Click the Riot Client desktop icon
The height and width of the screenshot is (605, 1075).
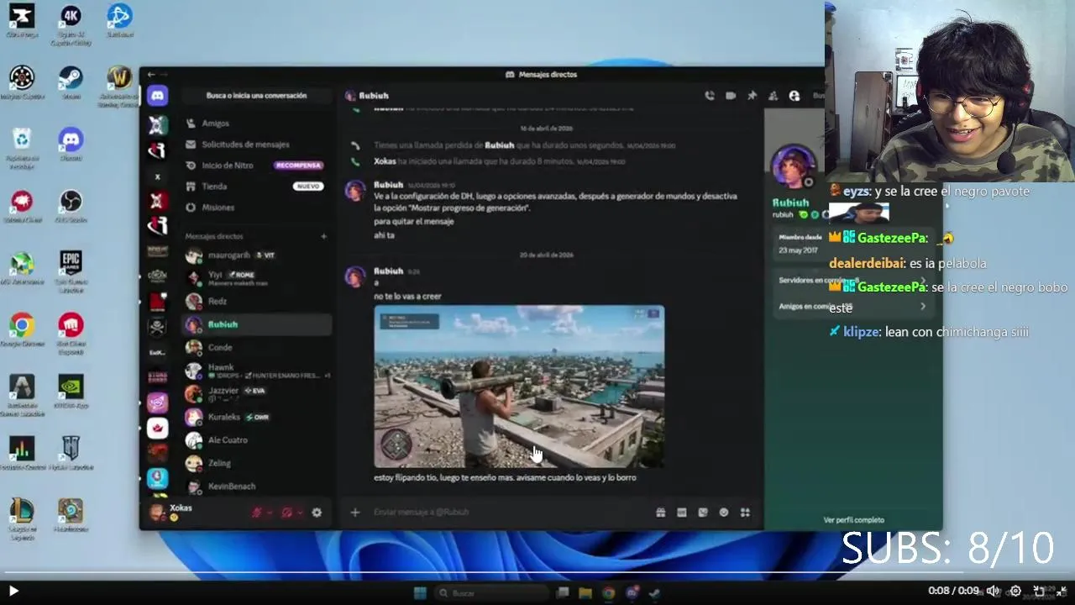71,334
